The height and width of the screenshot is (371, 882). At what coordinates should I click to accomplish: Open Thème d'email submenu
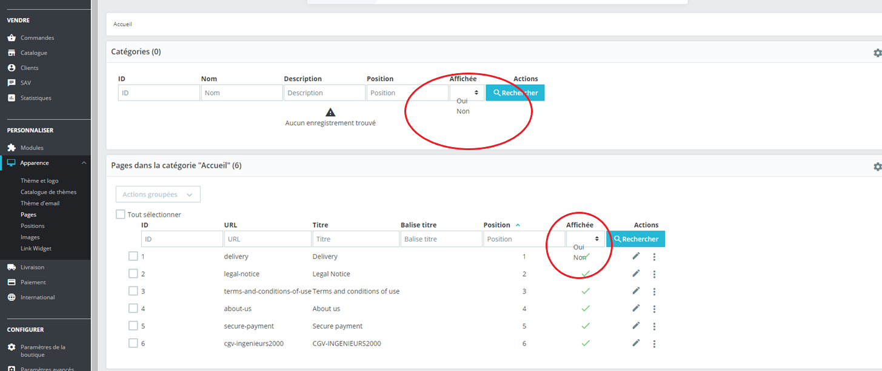[x=40, y=203]
